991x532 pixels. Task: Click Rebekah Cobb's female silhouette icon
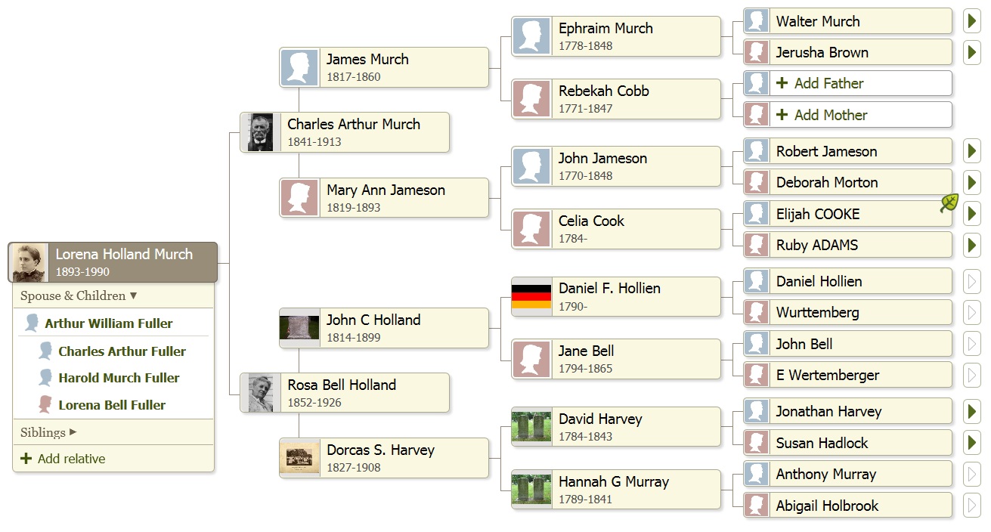point(531,99)
